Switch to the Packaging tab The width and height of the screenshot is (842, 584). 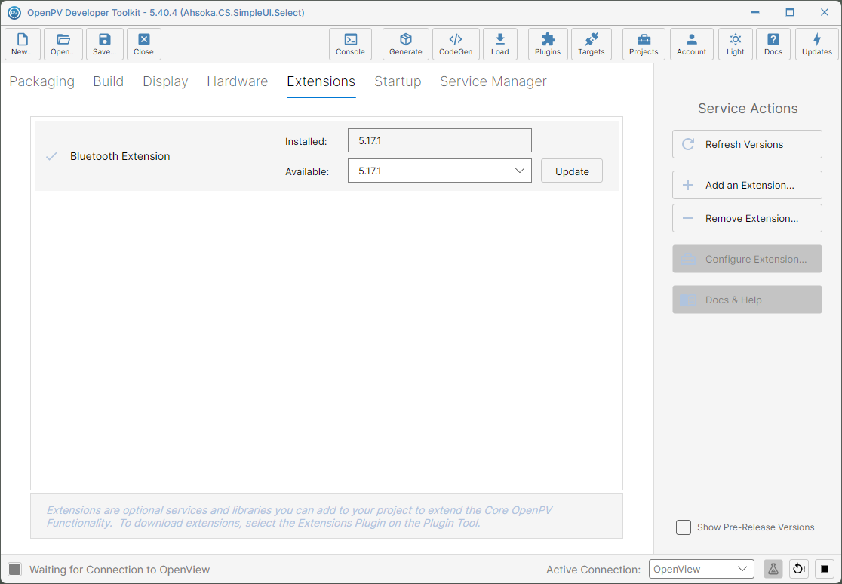pos(42,81)
